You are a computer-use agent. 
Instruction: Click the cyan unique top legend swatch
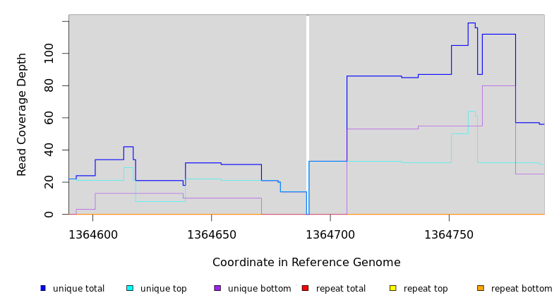coord(130,288)
